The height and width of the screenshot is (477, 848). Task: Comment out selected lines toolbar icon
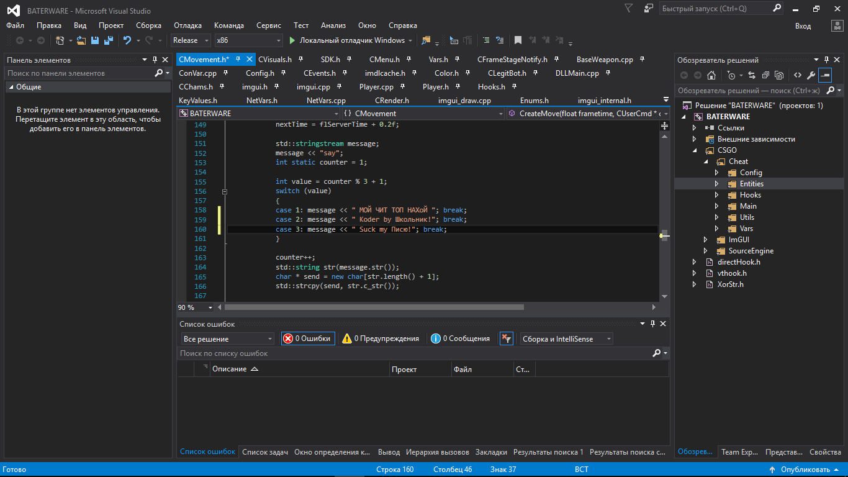point(485,40)
